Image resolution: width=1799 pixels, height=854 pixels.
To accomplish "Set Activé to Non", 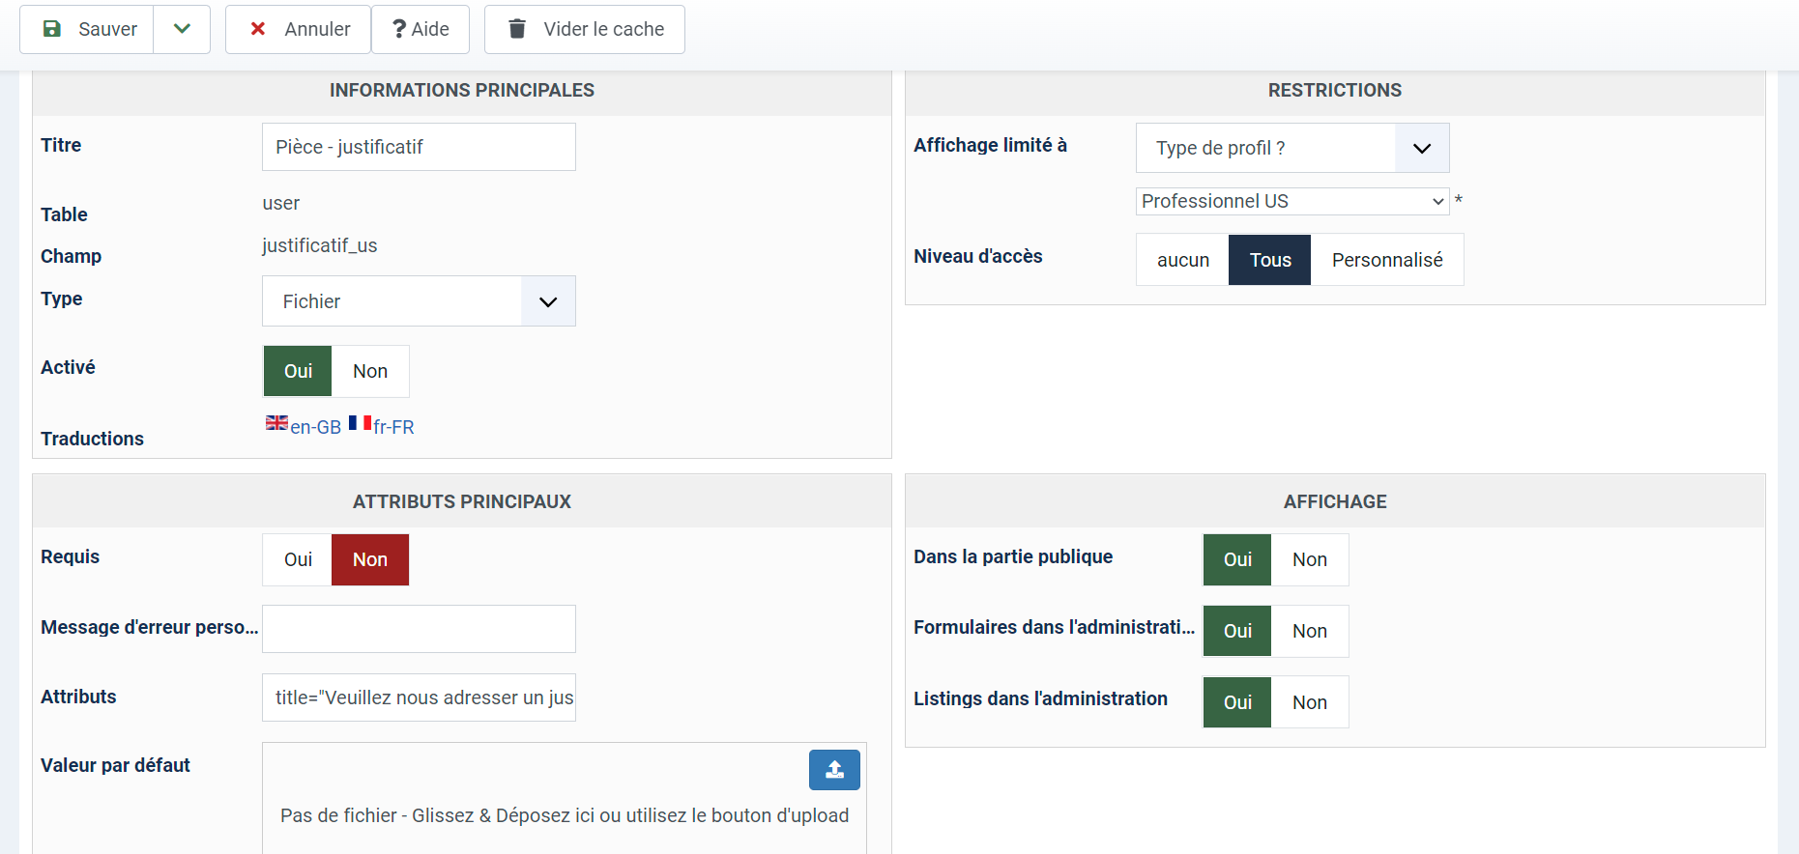I will [x=369, y=371].
